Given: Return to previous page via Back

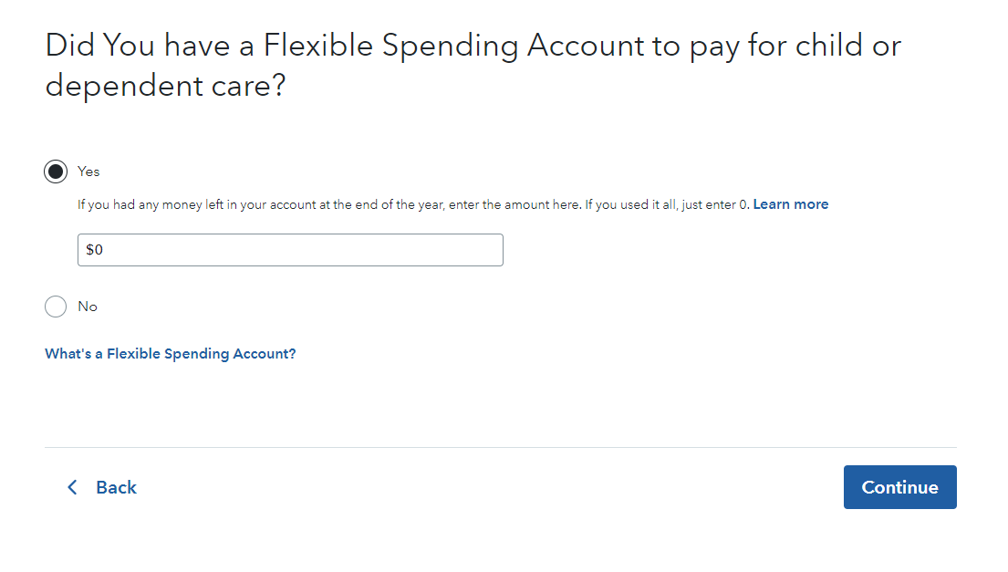Looking at the screenshot, I should (x=102, y=487).
